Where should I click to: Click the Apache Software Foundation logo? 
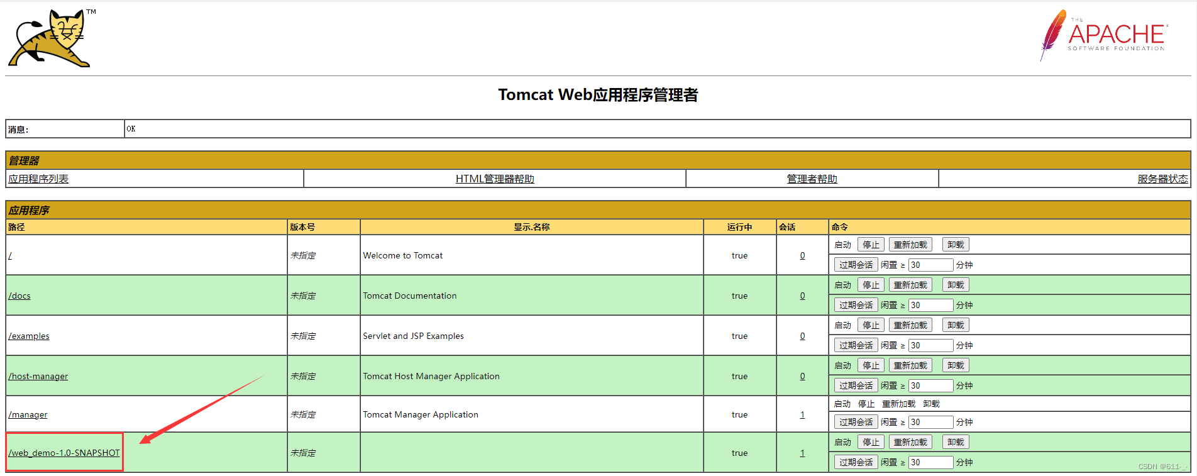pyautogui.click(x=1104, y=35)
